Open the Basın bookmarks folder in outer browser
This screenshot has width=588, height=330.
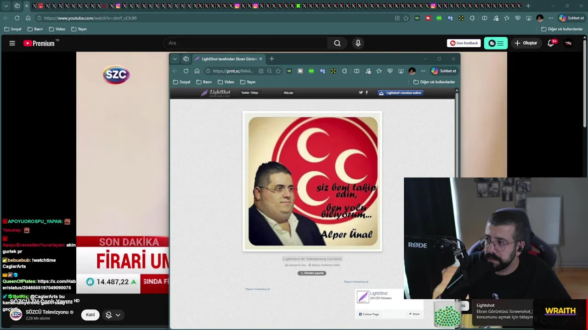[35, 29]
